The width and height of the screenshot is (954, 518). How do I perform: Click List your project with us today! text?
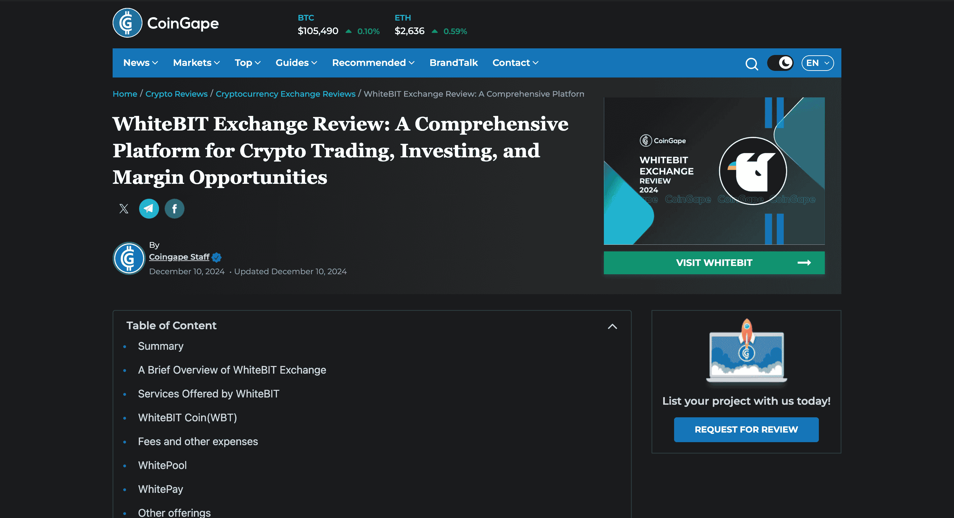(746, 401)
